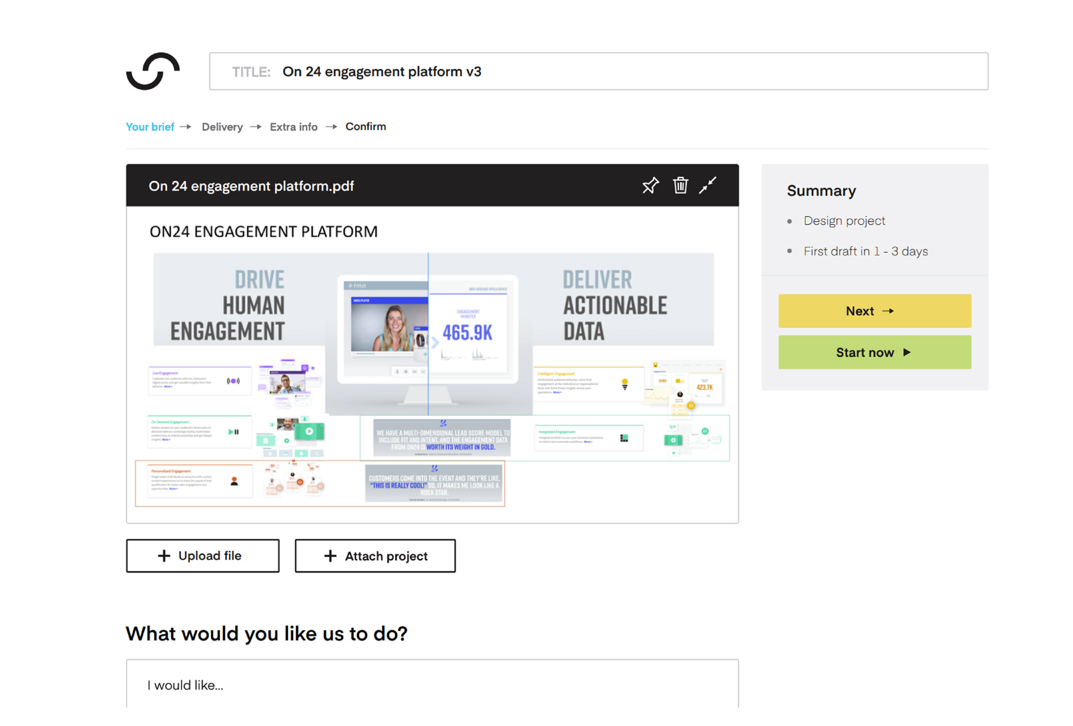The width and height of the screenshot is (1073, 726).
Task: Click the Live Engagement broadcast icon
Action: click(x=233, y=381)
